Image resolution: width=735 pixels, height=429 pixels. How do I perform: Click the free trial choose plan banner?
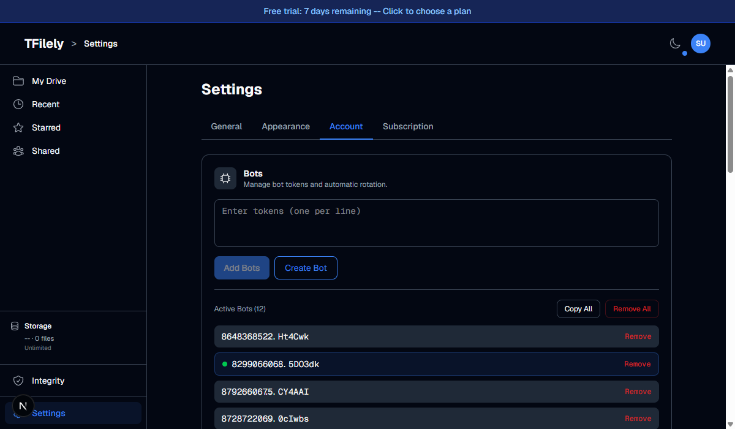point(367,11)
